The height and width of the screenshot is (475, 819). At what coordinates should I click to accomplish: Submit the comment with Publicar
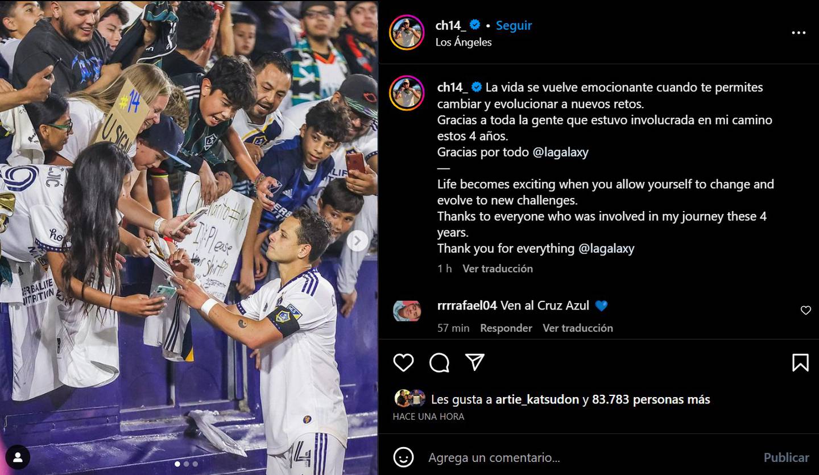click(786, 457)
